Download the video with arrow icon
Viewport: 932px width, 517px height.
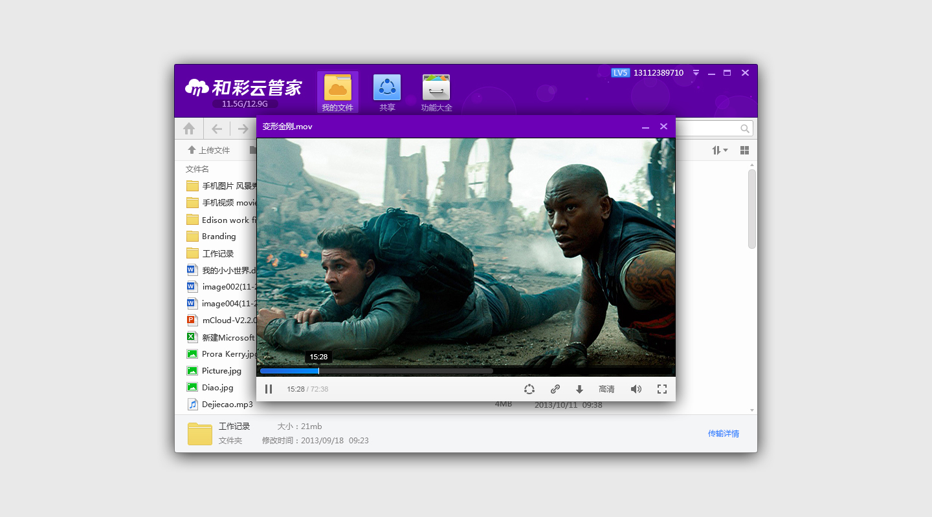click(x=579, y=389)
